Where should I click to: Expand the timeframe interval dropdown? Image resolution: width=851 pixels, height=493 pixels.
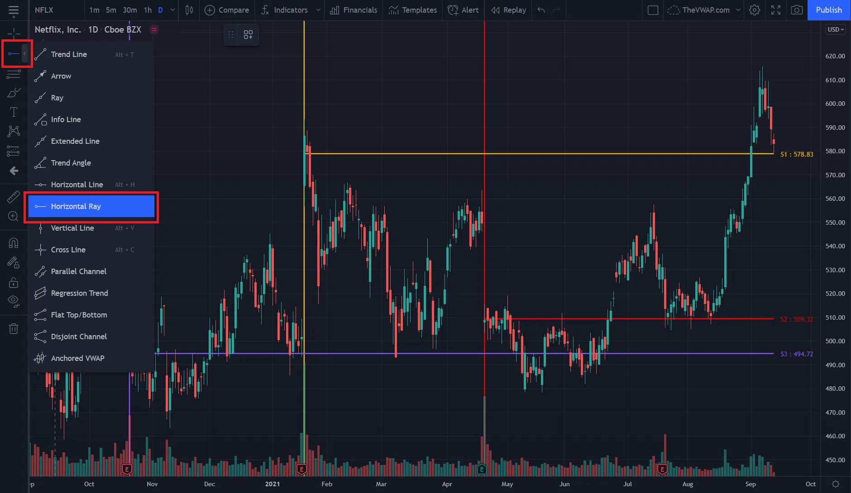tap(172, 10)
